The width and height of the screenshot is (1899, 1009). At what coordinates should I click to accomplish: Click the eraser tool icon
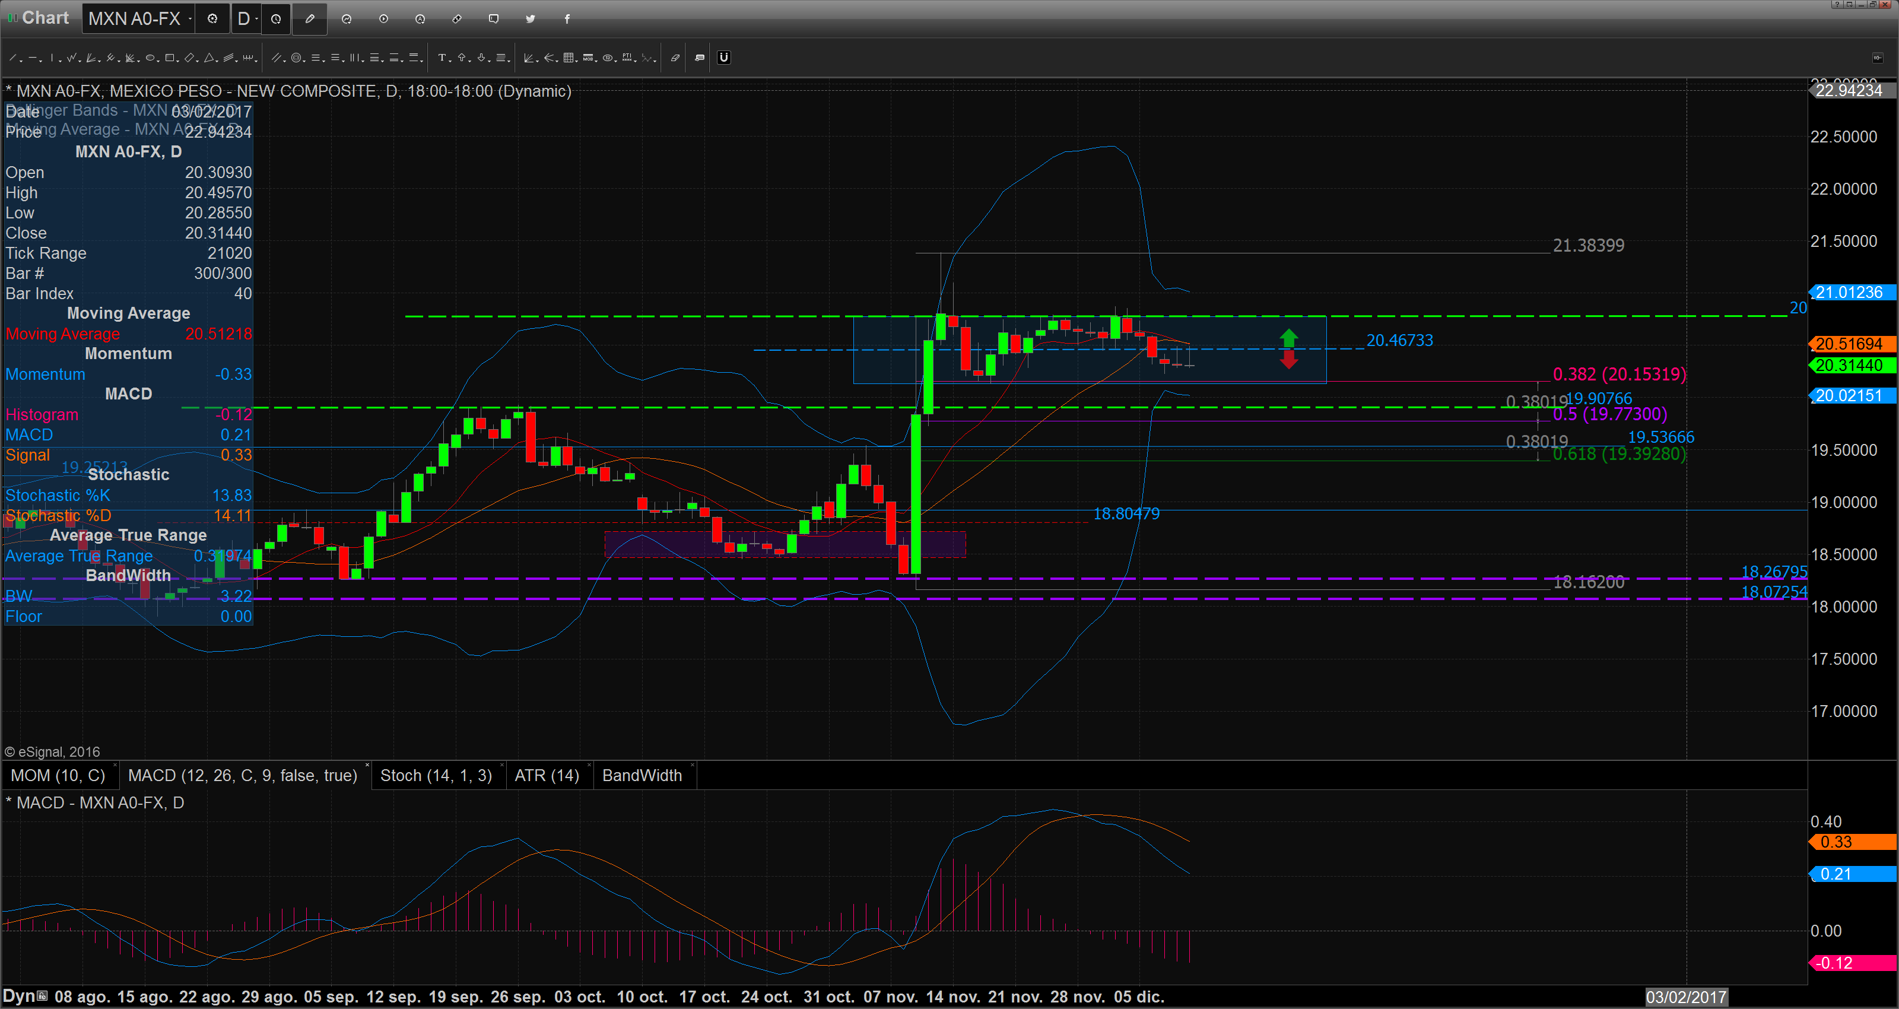coord(675,58)
